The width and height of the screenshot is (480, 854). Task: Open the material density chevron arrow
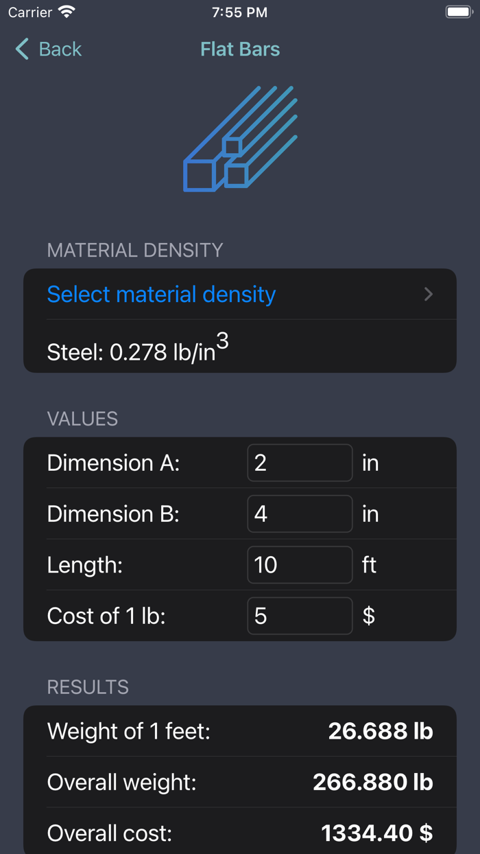coord(428,294)
